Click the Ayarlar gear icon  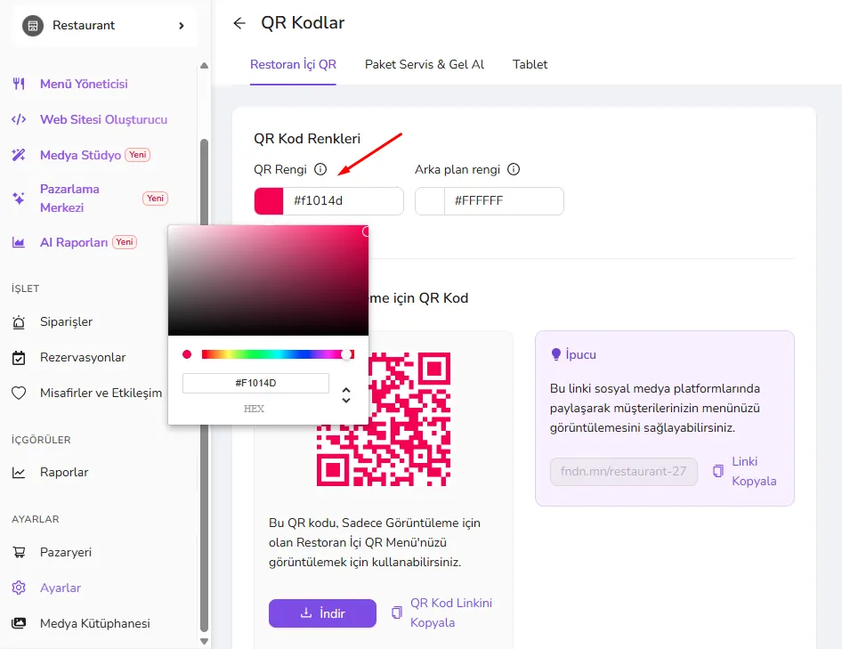click(19, 588)
